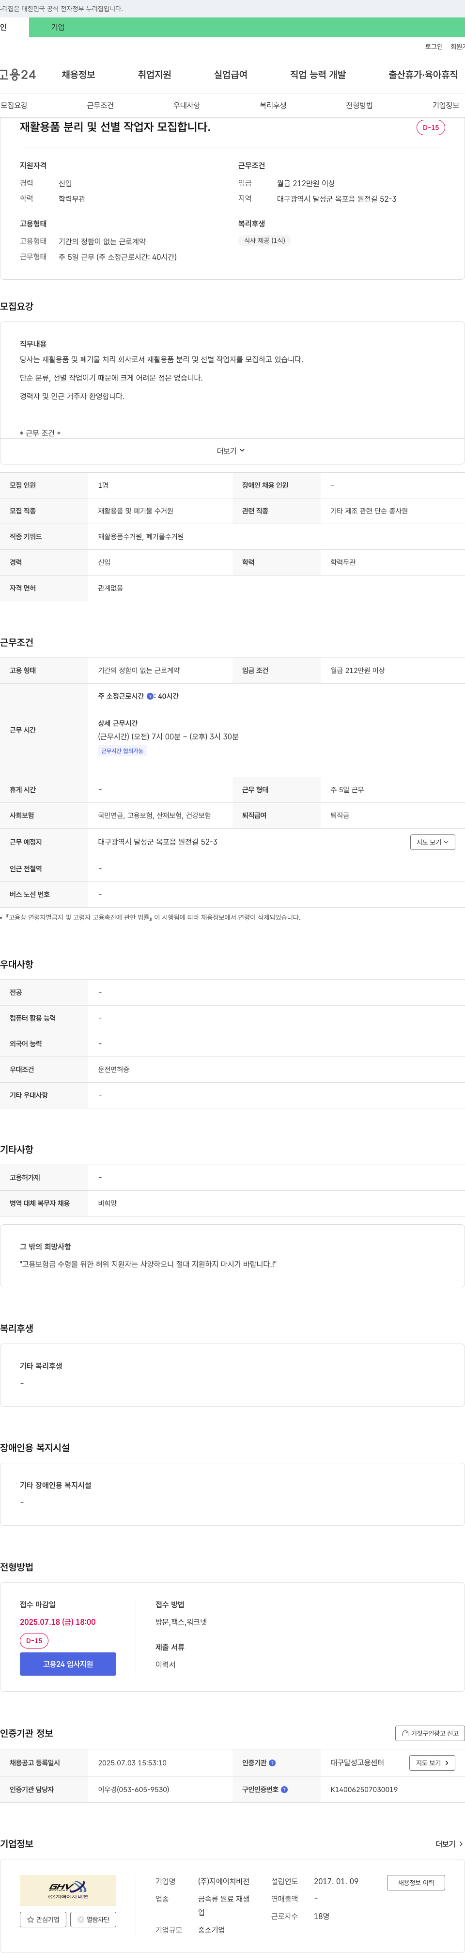
Task: Open info icon next to 구인인증번호
Action: coord(284,1789)
